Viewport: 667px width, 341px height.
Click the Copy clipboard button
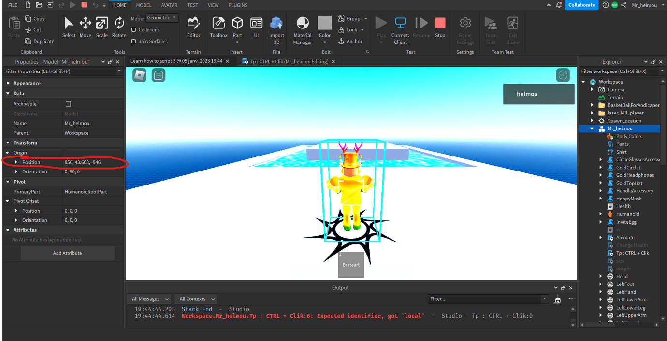coord(35,19)
